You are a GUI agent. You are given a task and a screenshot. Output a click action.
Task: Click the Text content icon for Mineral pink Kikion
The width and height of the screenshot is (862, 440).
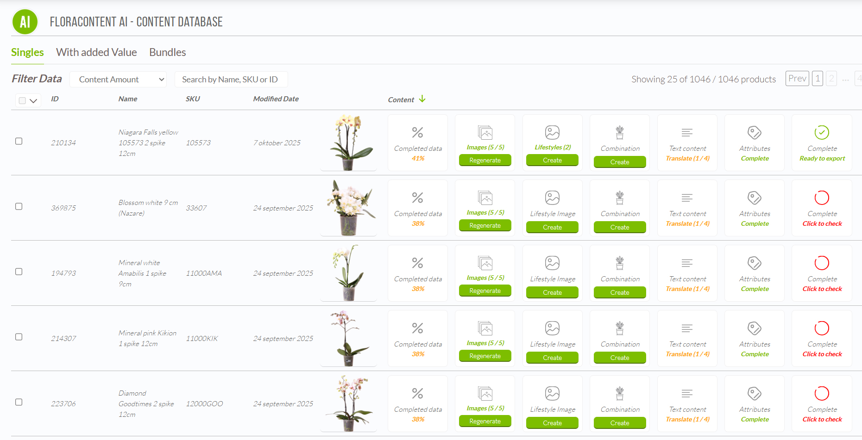coord(687,328)
